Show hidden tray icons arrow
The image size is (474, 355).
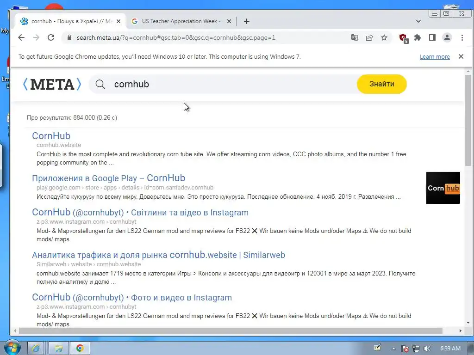393,349
